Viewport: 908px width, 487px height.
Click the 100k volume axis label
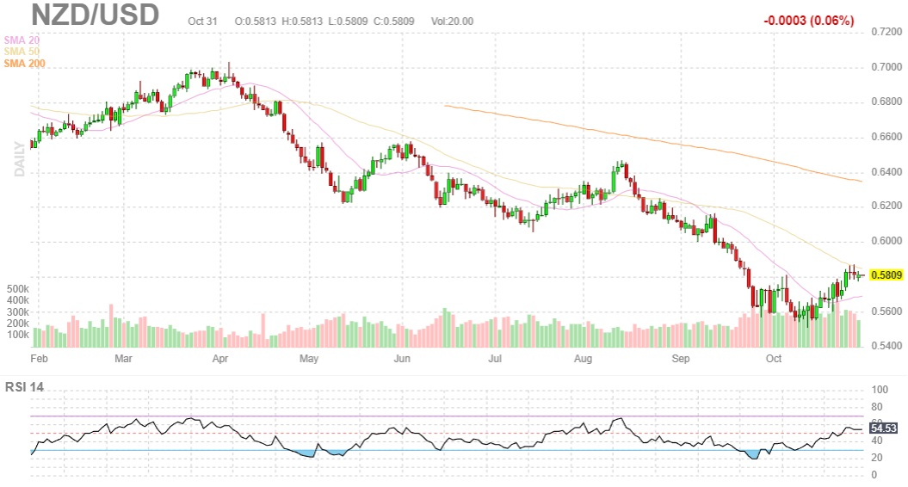click(x=18, y=335)
